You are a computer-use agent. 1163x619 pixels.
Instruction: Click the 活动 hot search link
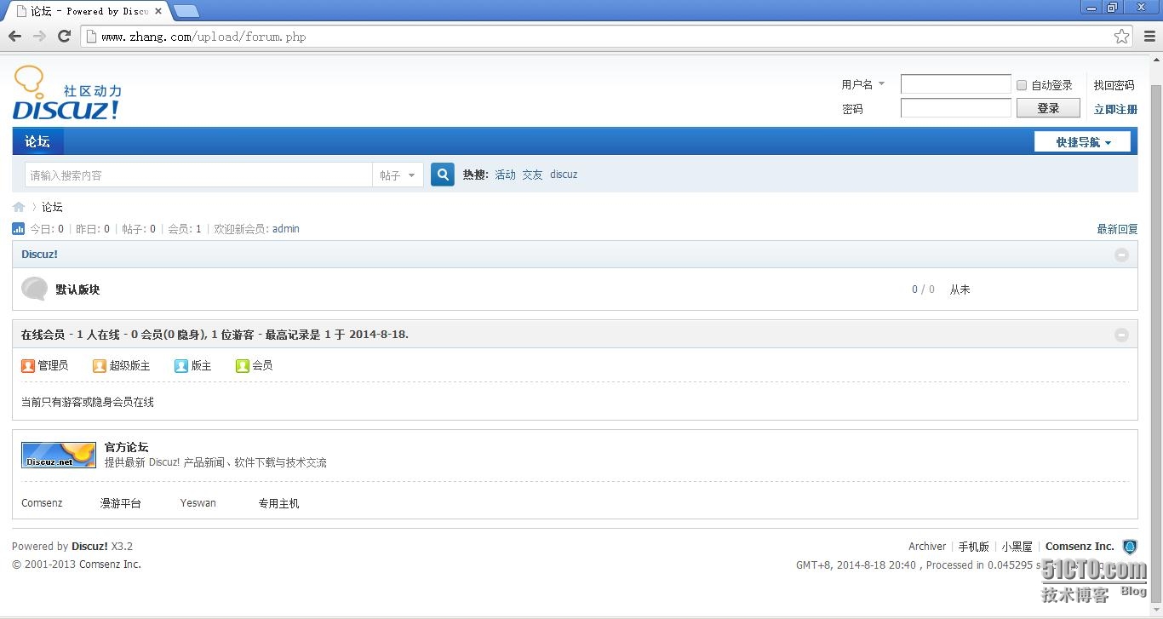pyautogui.click(x=506, y=175)
